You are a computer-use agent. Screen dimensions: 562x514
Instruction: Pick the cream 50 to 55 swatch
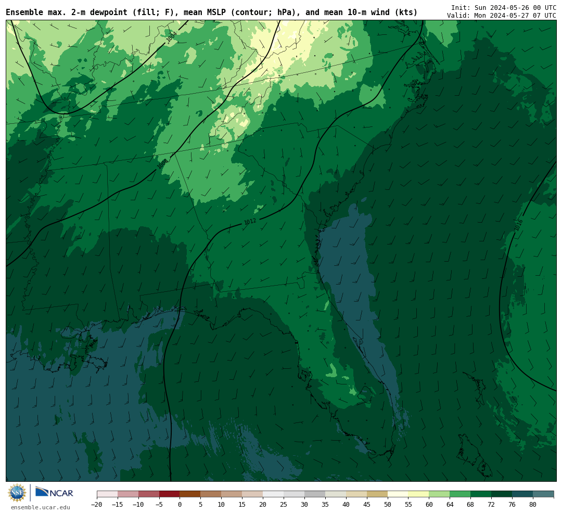(x=398, y=494)
